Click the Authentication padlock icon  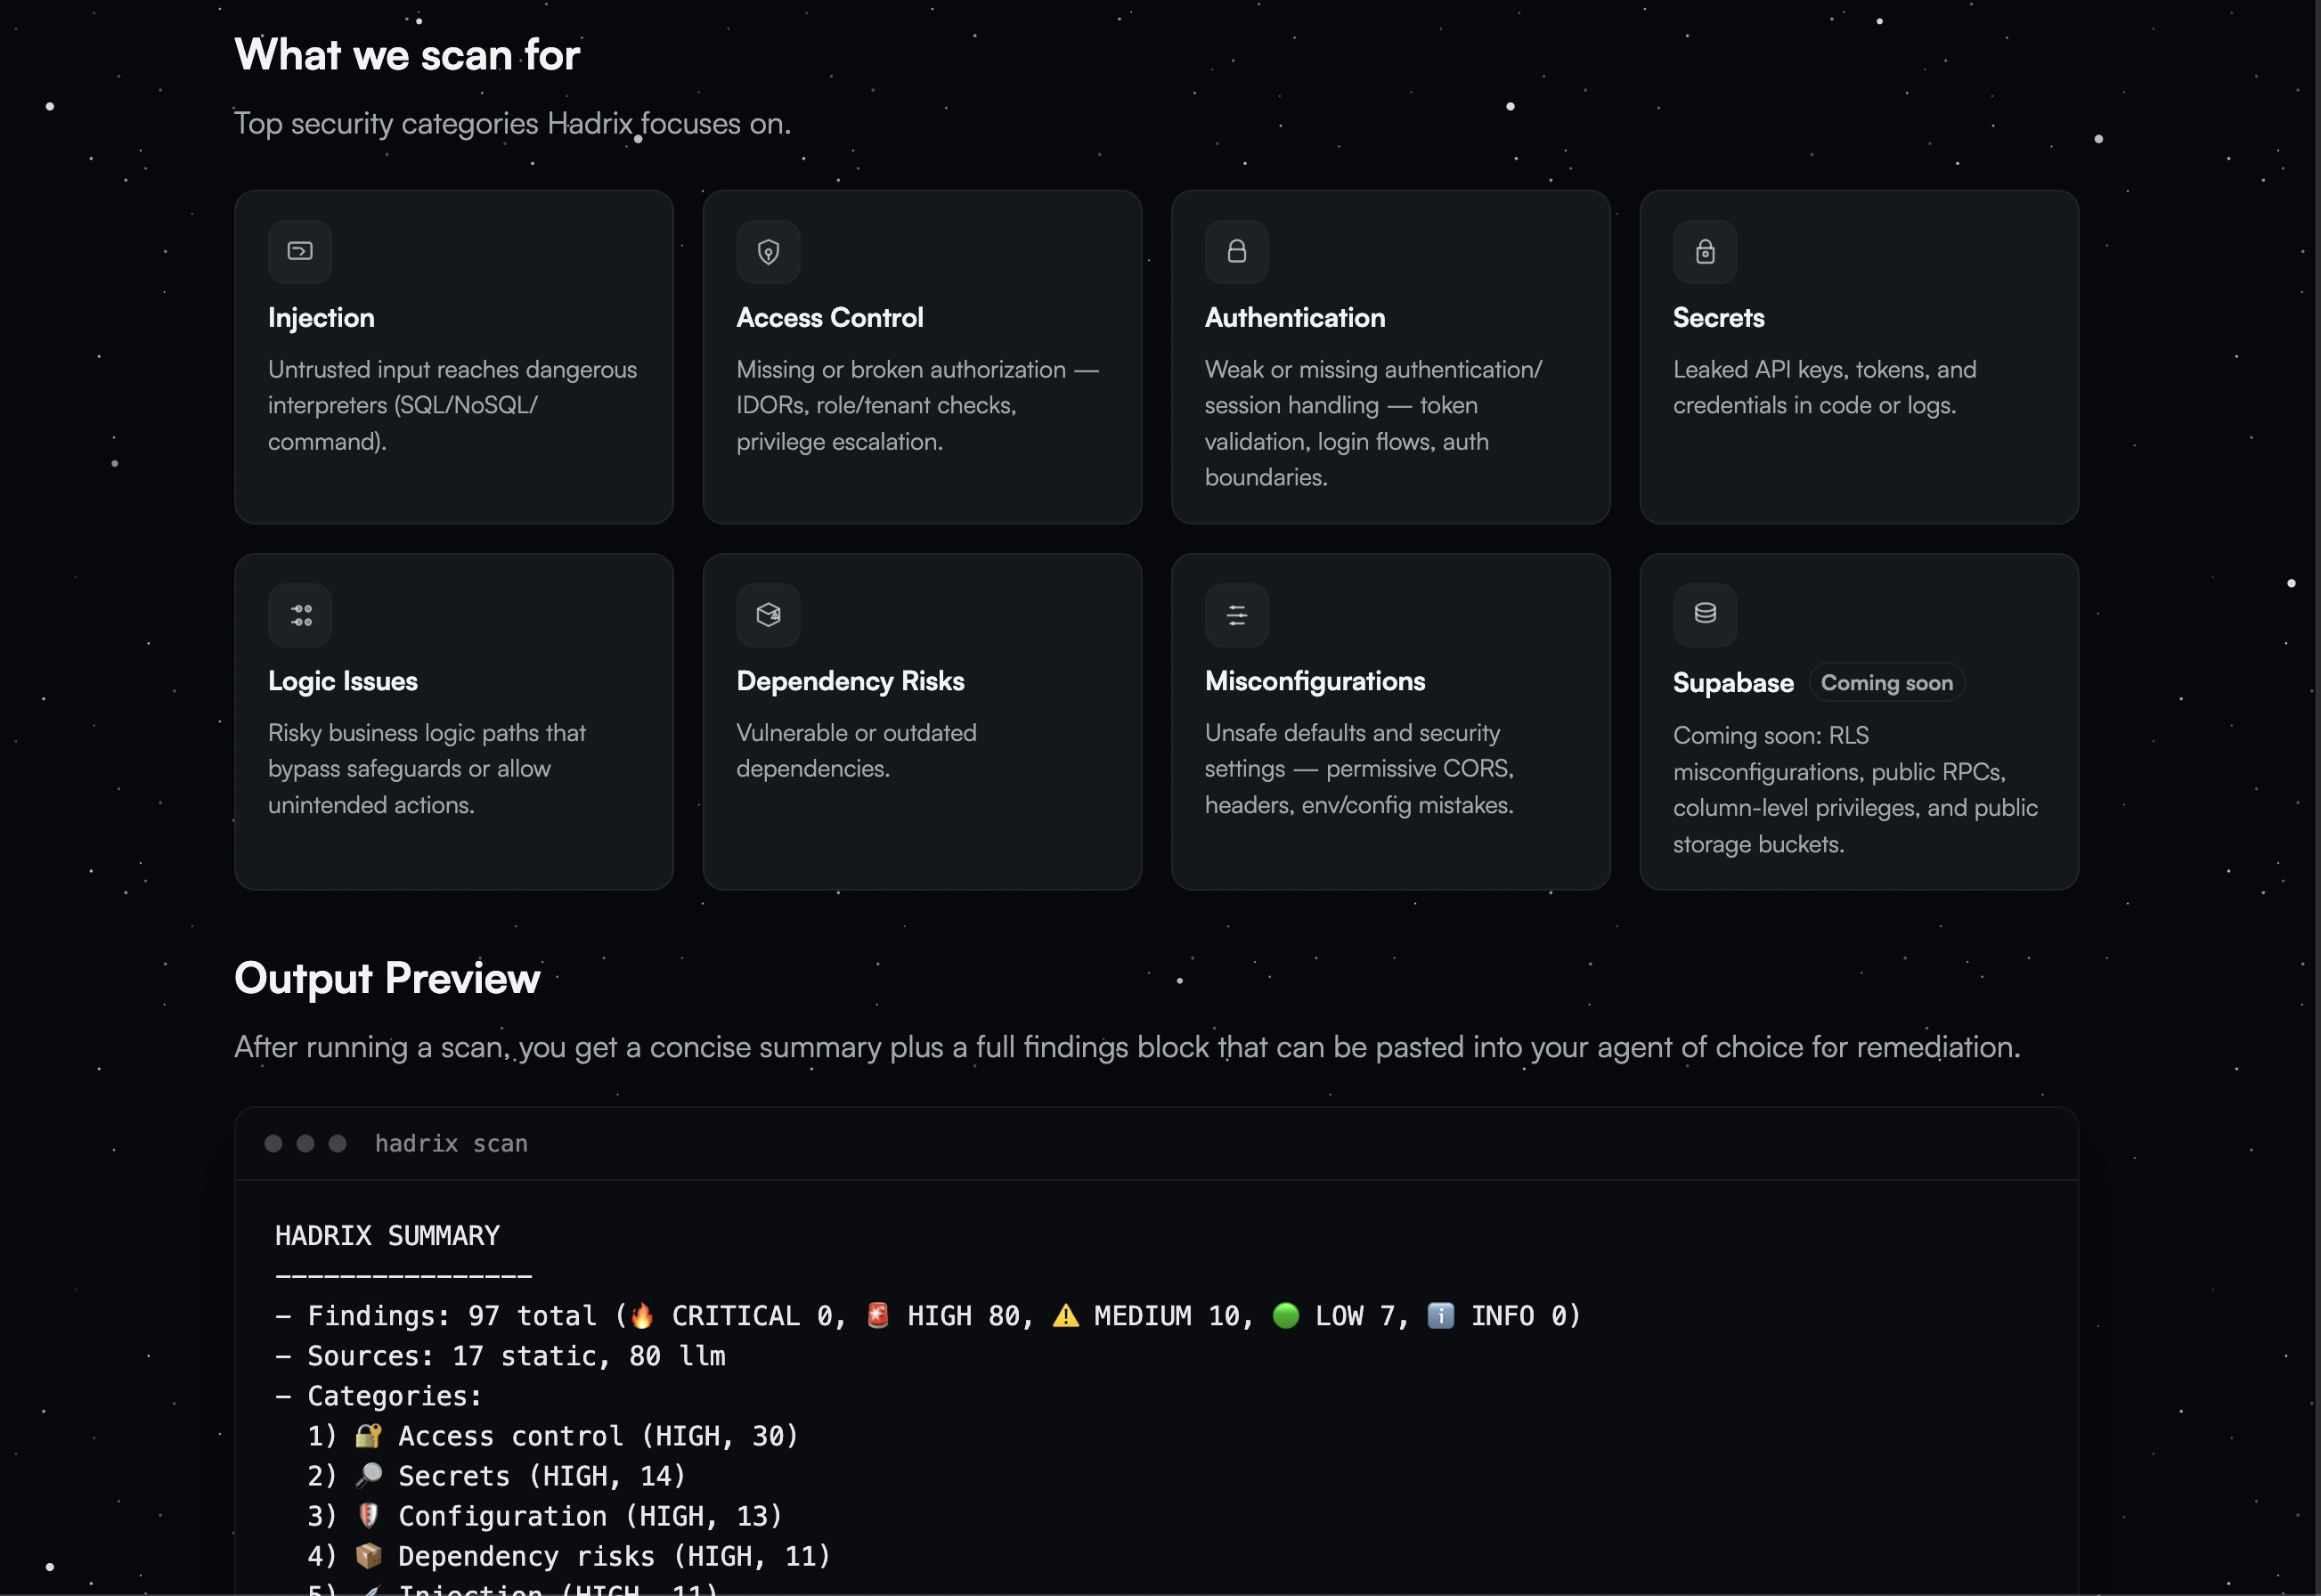click(1236, 251)
